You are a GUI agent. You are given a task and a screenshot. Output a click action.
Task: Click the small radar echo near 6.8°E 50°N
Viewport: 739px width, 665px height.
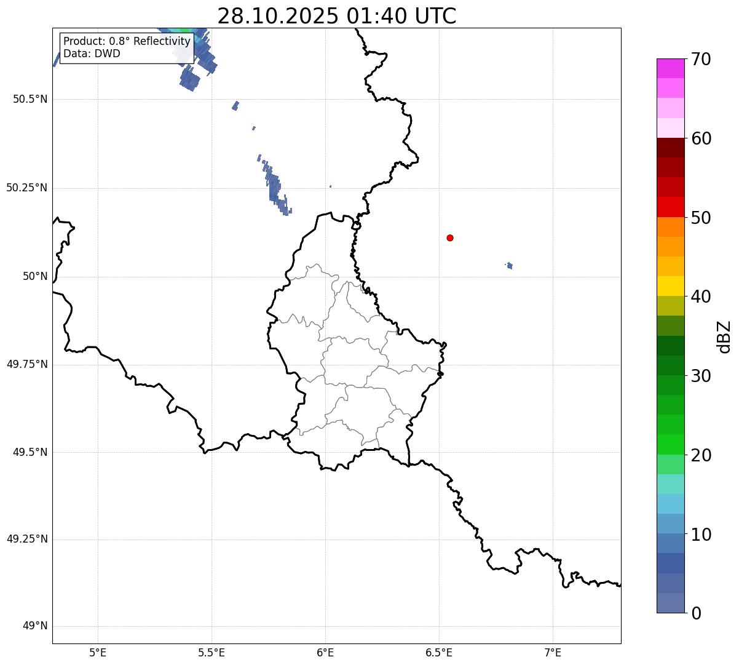[510, 266]
